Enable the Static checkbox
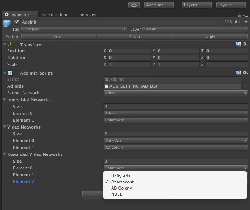Viewport: 250px width, 210px height. [x=226, y=22]
